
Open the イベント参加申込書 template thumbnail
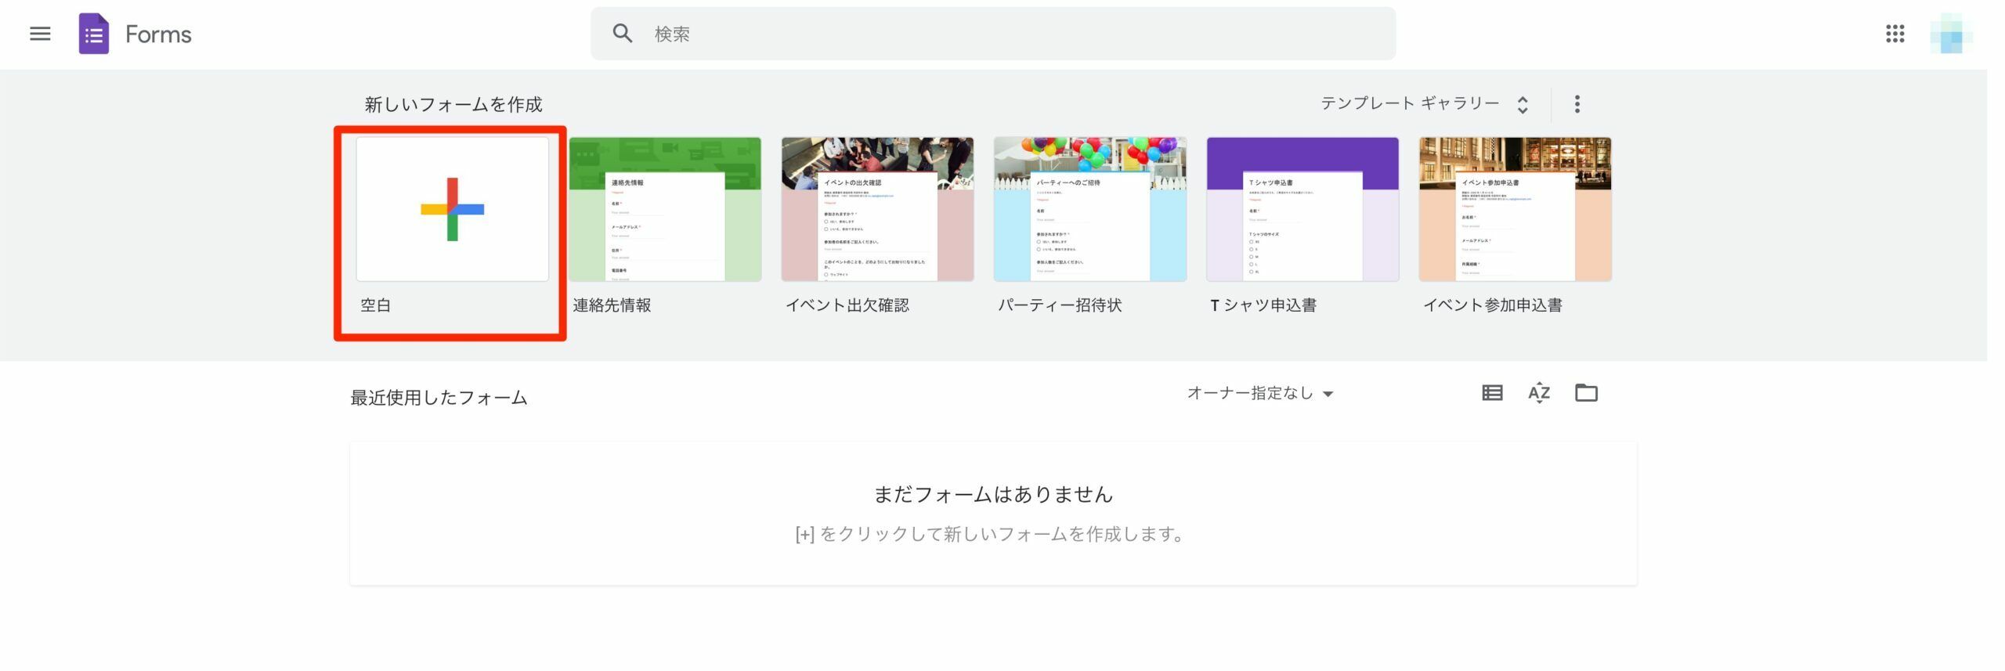pyautogui.click(x=1515, y=209)
